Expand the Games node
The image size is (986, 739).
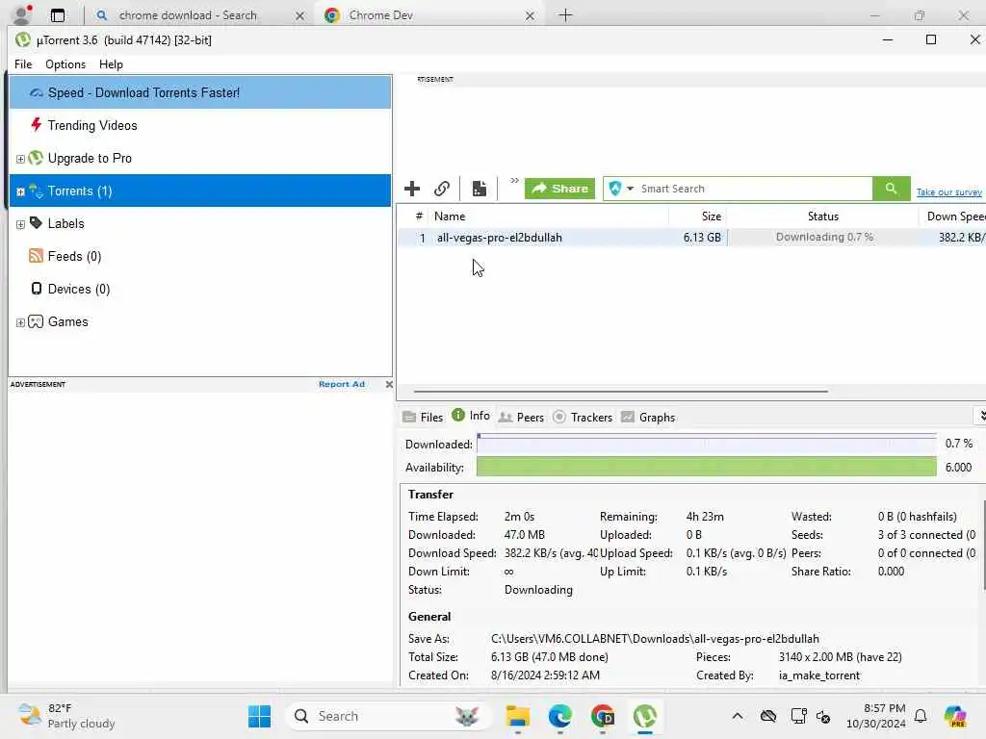[20, 322]
